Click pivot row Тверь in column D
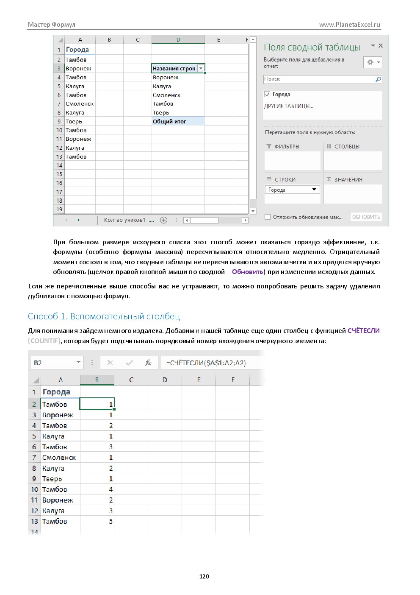 (178, 113)
